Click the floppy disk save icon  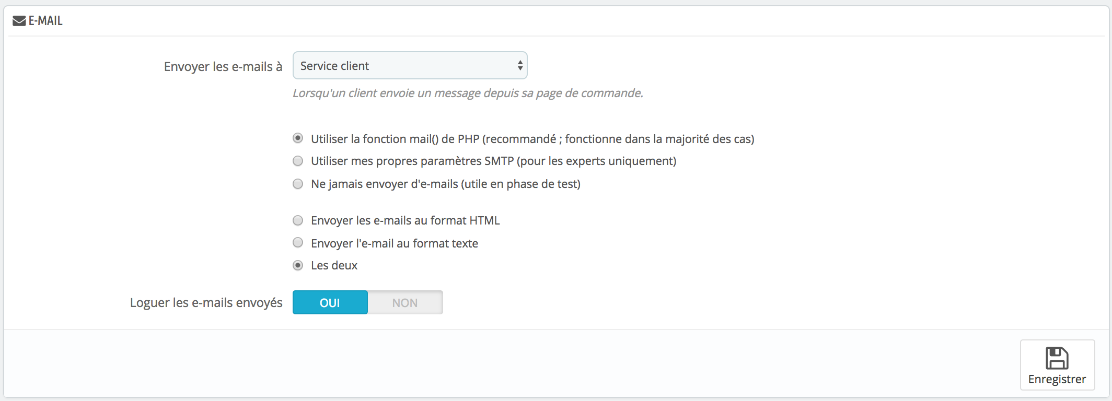coord(1057,358)
